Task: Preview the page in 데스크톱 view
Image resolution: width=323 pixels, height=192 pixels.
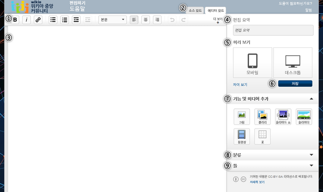Action: (x=293, y=63)
